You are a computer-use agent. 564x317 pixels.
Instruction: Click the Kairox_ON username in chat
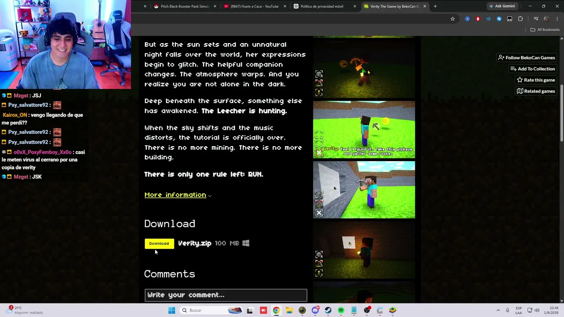tap(15, 115)
